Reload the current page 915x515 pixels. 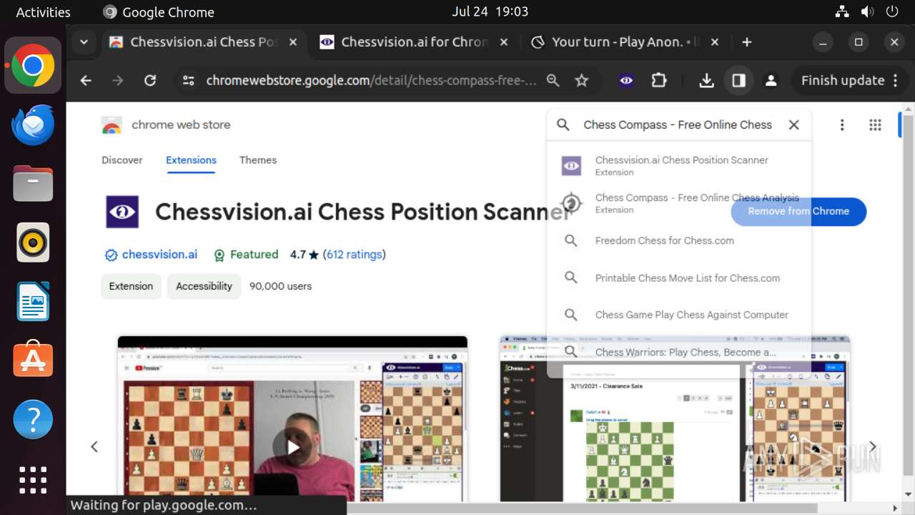pyautogui.click(x=150, y=81)
